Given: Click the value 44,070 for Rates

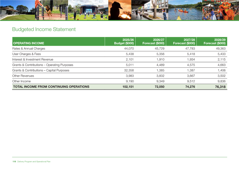Looking at the screenshot, I should pos(129,49).
